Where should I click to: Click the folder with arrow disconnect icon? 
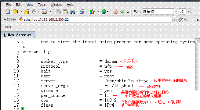point(27,12)
